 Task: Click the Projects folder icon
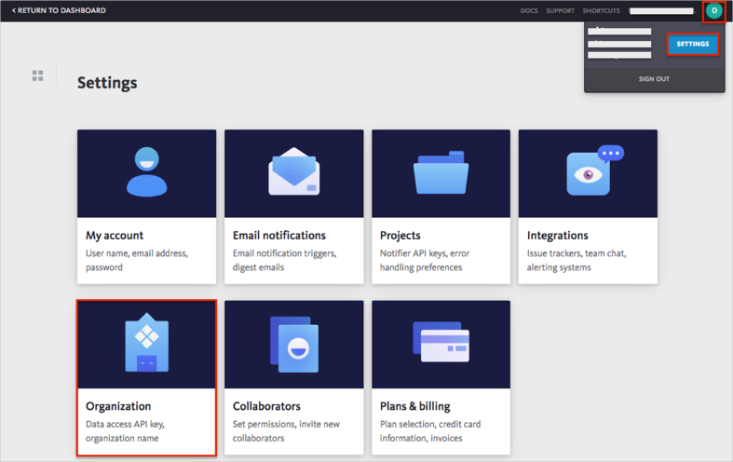[x=441, y=173]
